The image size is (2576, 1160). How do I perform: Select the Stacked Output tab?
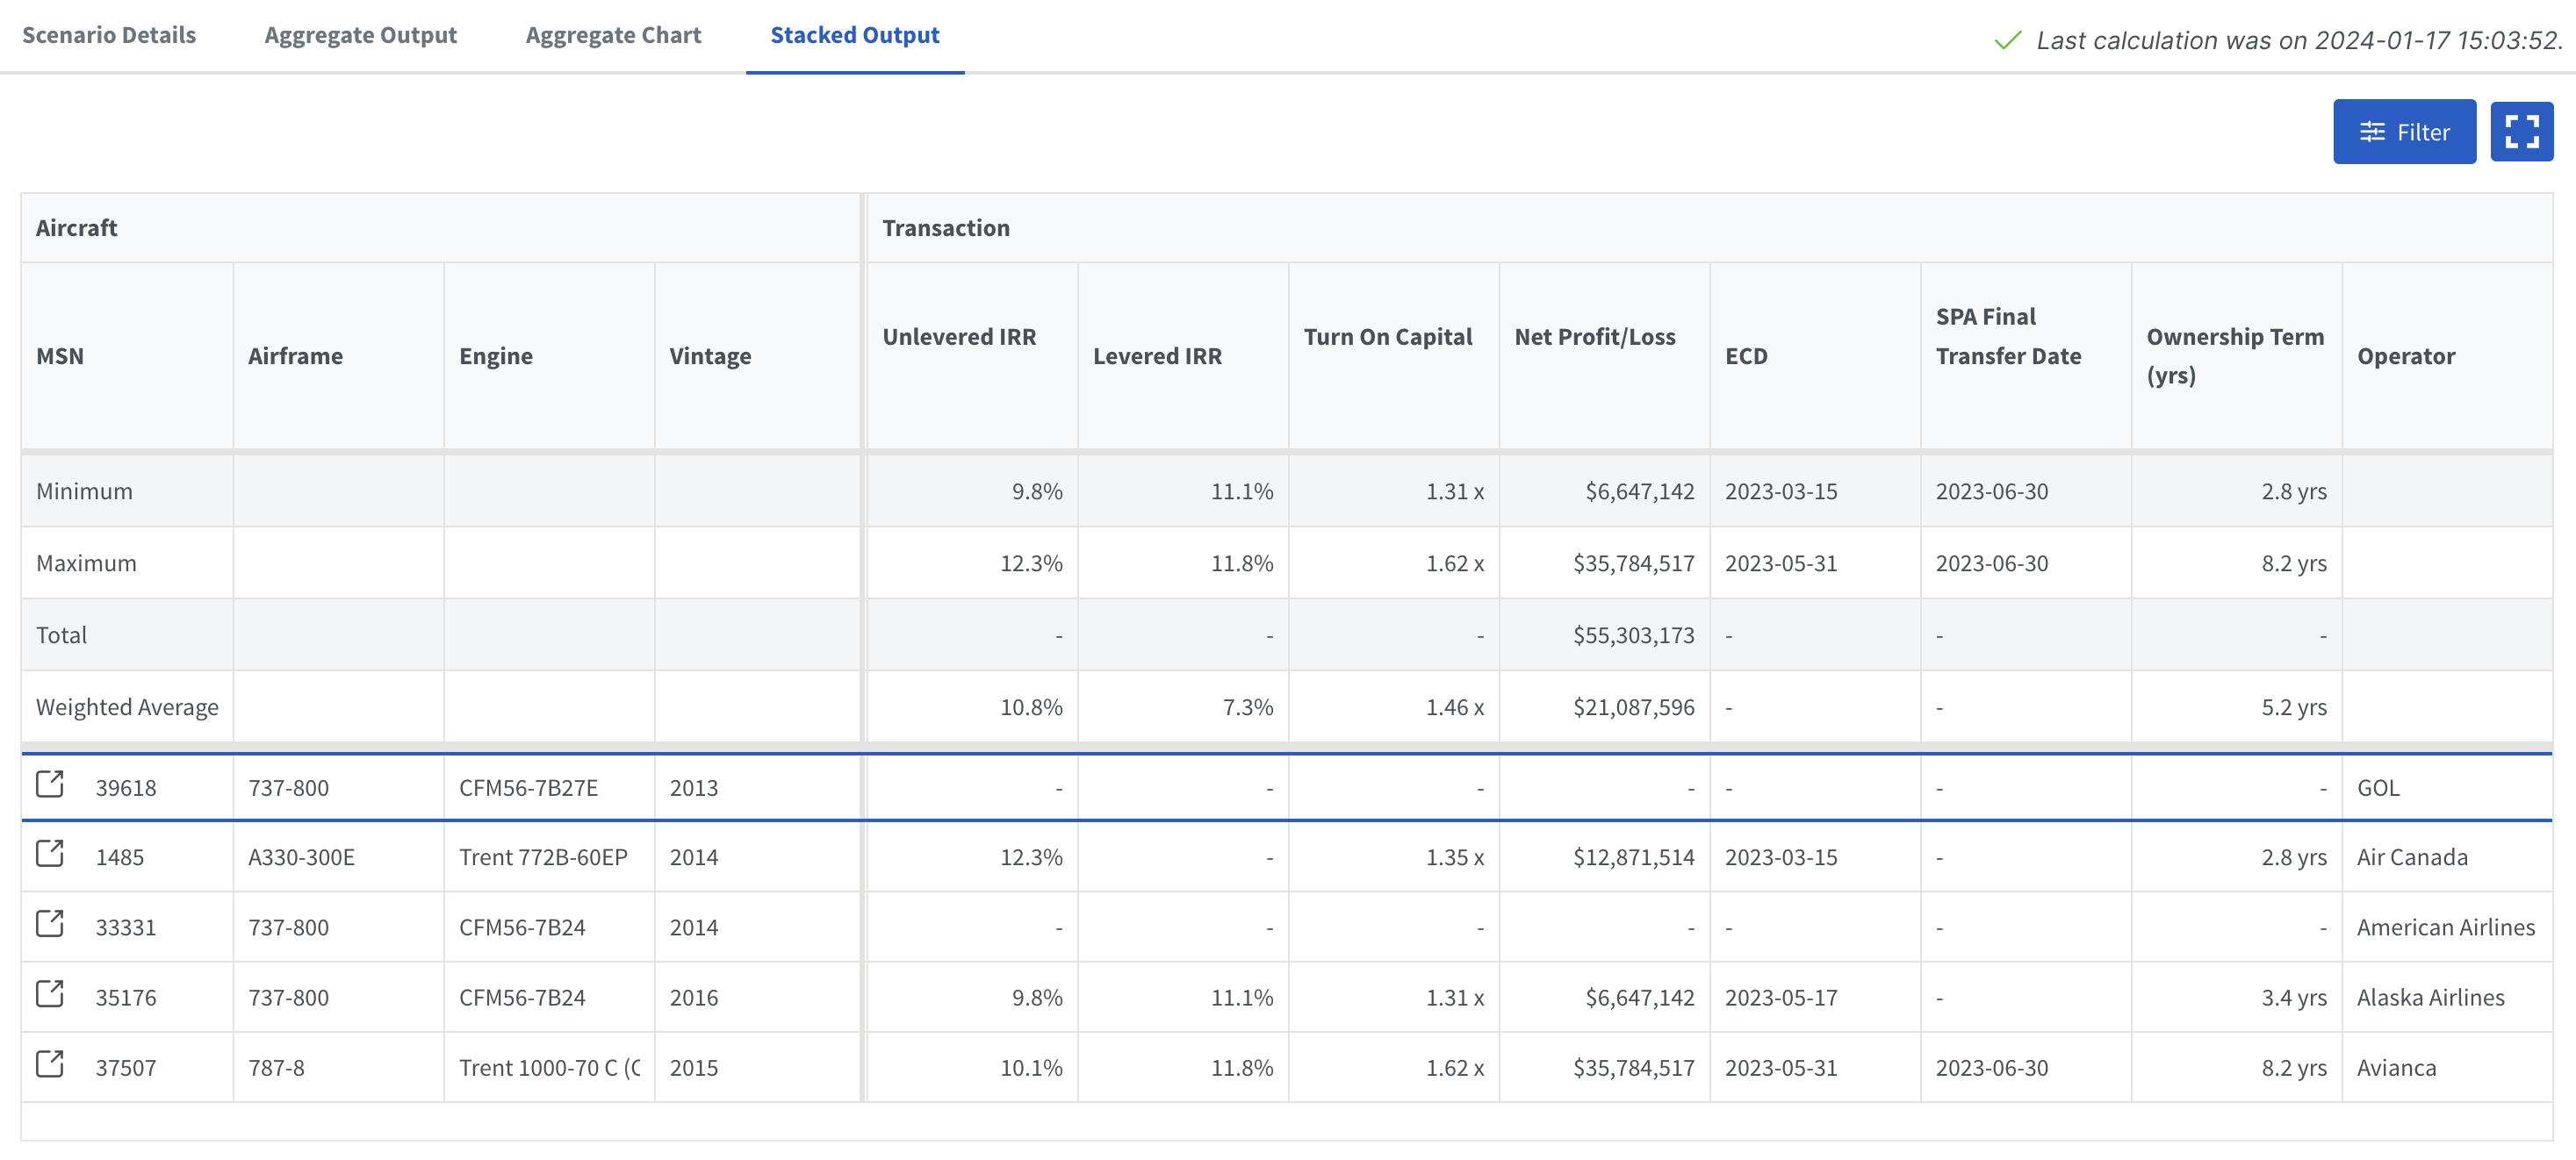pyautogui.click(x=854, y=35)
